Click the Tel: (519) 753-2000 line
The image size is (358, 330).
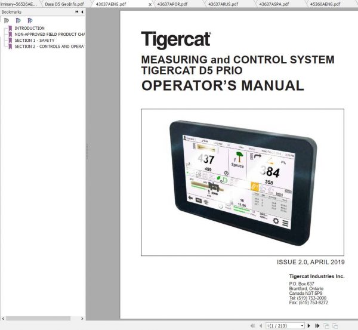307,298
